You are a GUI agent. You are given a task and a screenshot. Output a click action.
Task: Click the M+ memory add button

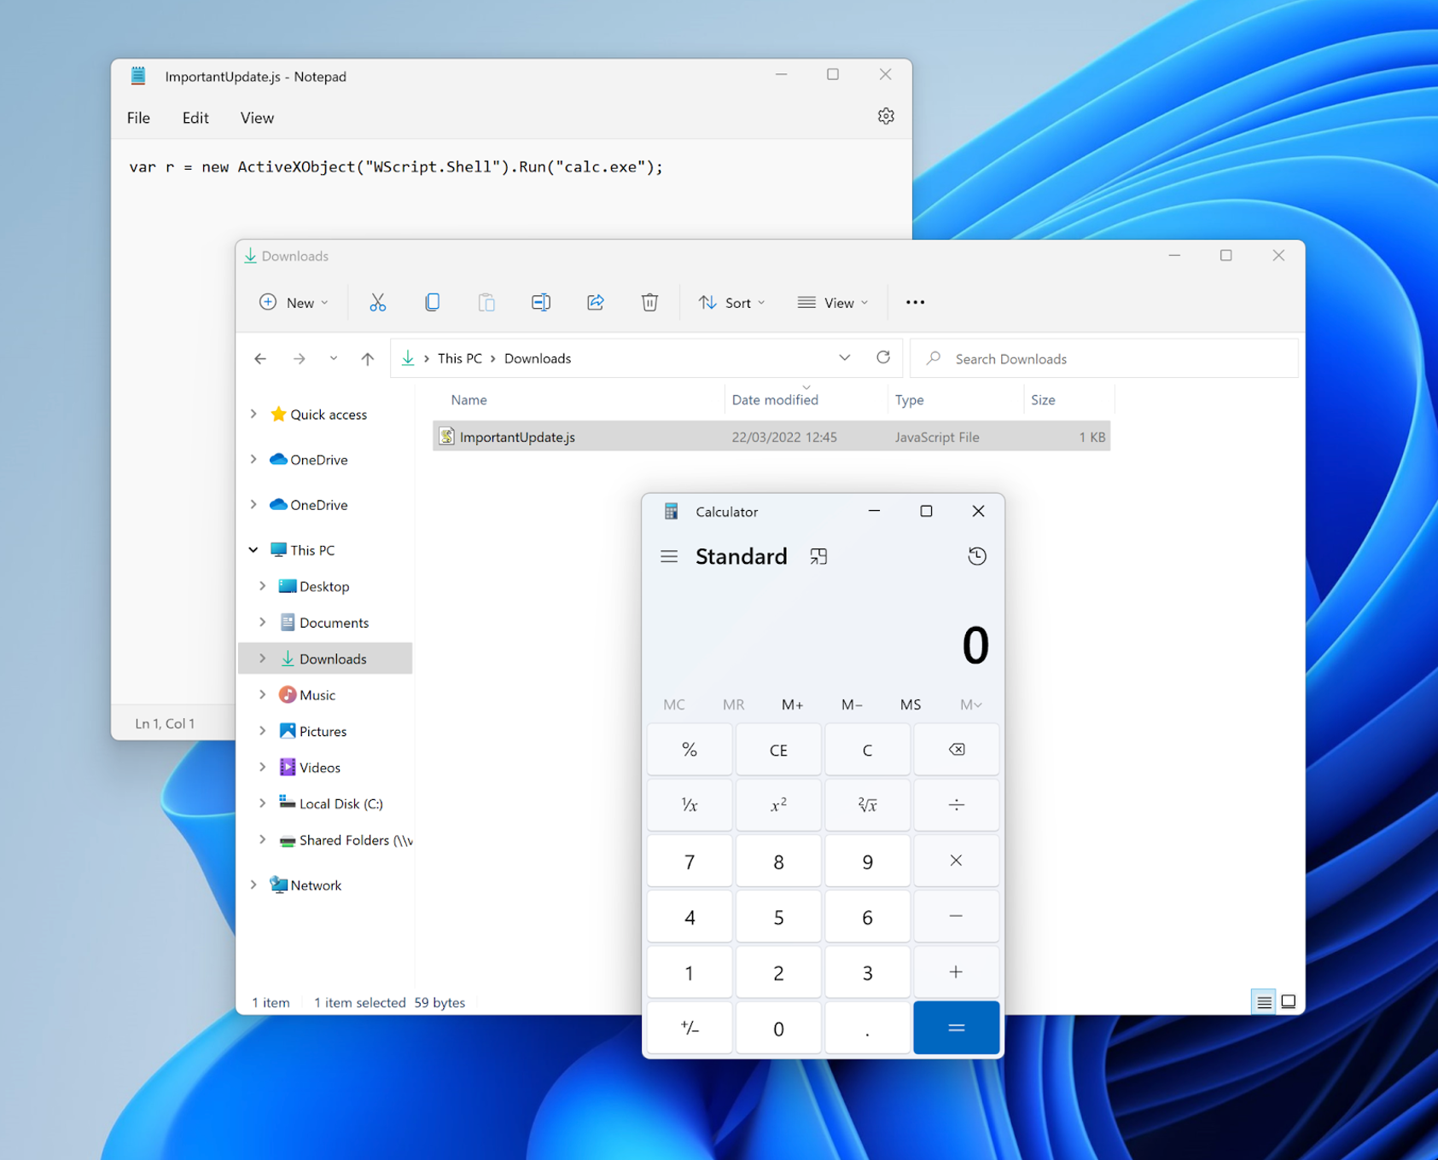click(x=792, y=705)
